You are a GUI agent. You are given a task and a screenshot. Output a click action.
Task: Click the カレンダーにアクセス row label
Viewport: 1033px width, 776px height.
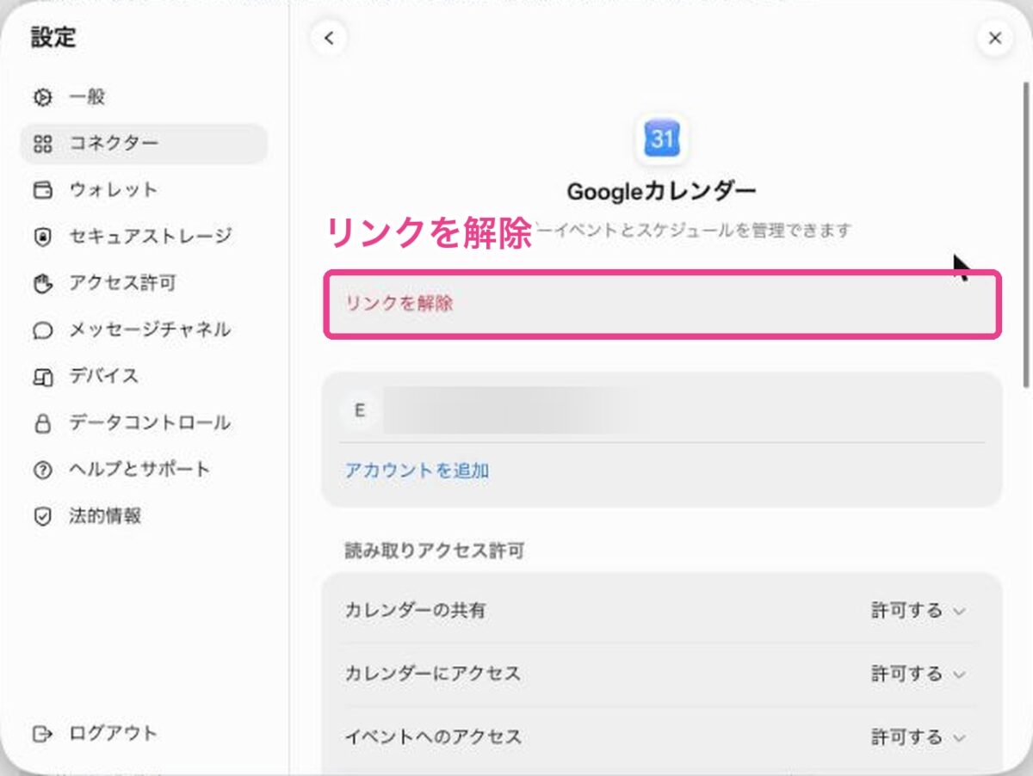(x=433, y=674)
